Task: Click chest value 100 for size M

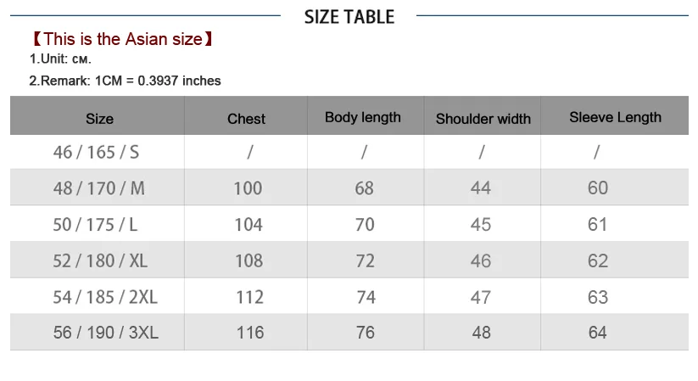Action: tap(248, 188)
